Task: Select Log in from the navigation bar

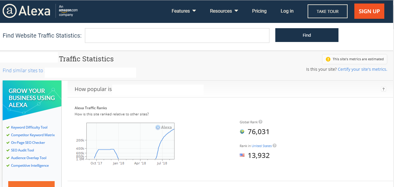Action: (x=287, y=11)
